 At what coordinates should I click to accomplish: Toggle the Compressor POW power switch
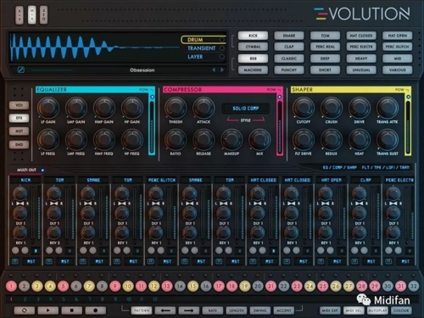[280, 97]
